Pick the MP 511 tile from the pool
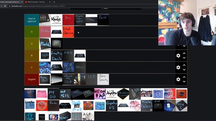Screen dimensions: 216x121 tap(65, 94)
